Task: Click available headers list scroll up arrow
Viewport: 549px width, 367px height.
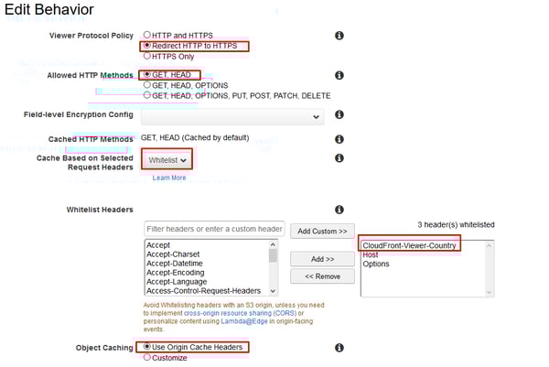Action: (x=273, y=244)
